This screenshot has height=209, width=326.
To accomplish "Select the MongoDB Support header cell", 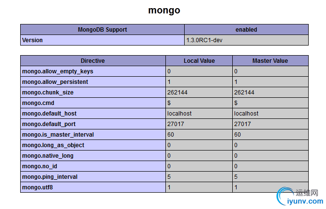I will (102, 30).
